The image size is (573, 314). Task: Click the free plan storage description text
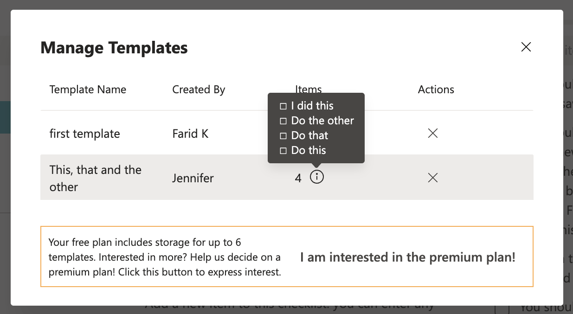coord(165,257)
